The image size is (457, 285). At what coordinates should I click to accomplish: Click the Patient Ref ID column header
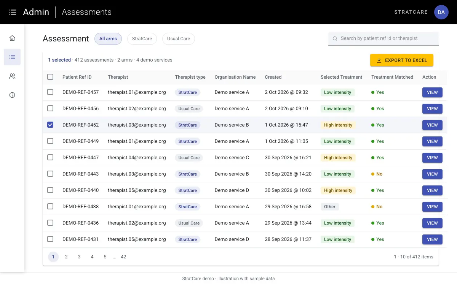(77, 77)
